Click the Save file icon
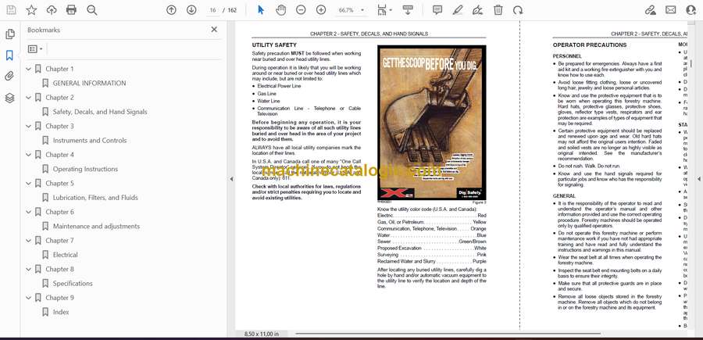This screenshot has height=340, width=703. (10, 10)
